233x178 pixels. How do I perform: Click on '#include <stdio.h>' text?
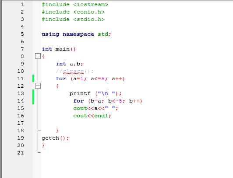73,19
